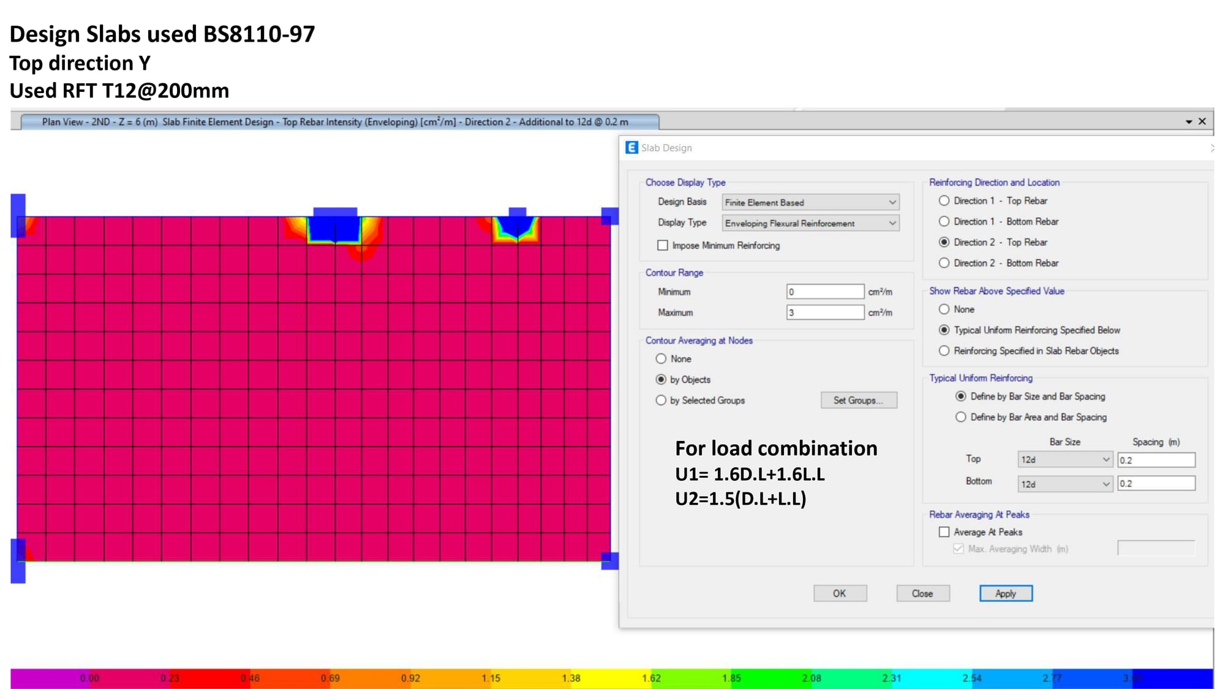Screen dimensions: 1225x689
Task: Open the Design Basis dropdown
Action: (x=810, y=202)
